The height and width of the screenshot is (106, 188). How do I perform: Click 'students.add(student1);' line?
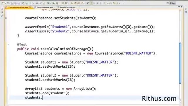(47, 93)
